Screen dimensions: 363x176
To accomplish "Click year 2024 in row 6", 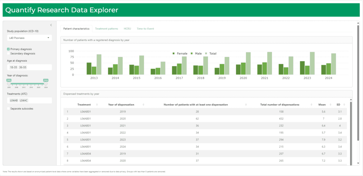I will [123, 147].
